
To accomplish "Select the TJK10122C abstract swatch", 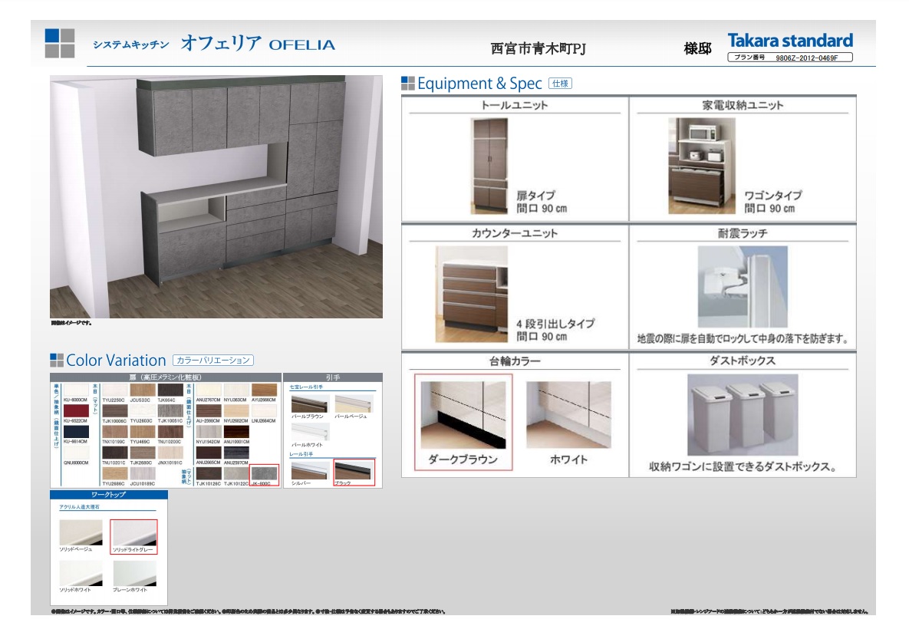I will (236, 473).
